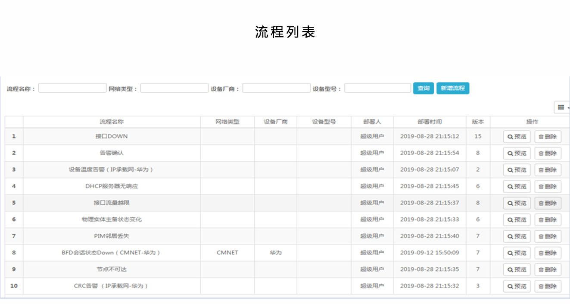Delete the 设备温度告警 process row

[548, 170]
